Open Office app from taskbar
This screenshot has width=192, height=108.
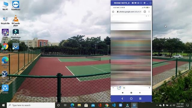coord(100,105)
